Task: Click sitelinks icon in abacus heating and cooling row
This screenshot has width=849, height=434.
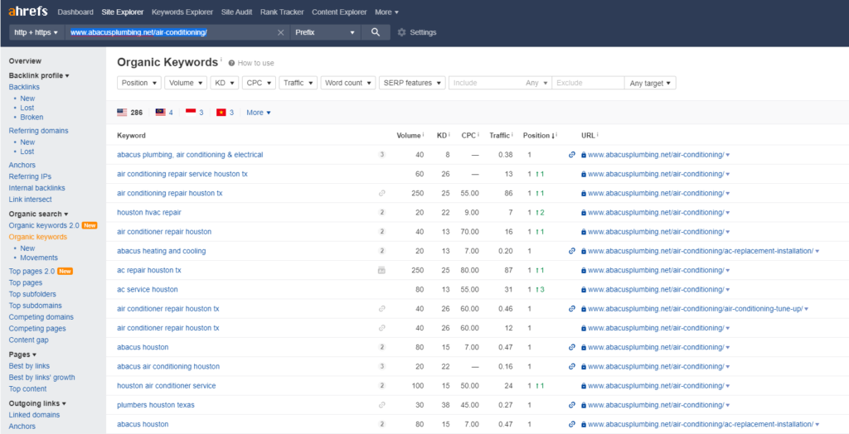Action: click(572, 251)
